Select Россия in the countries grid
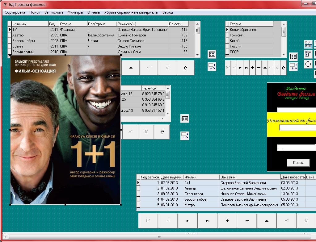Image resolution: width=316 pixels, height=242 pixels. point(251,46)
